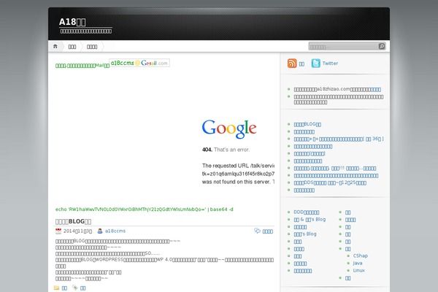This screenshot has height=292, width=438.
Task: Click the home icon in navigation bar
Action: point(55,47)
